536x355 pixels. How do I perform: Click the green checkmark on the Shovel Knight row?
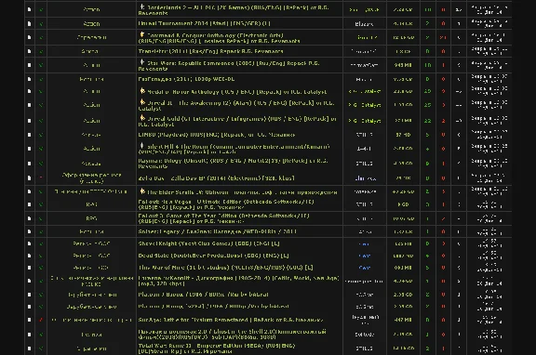41,243
